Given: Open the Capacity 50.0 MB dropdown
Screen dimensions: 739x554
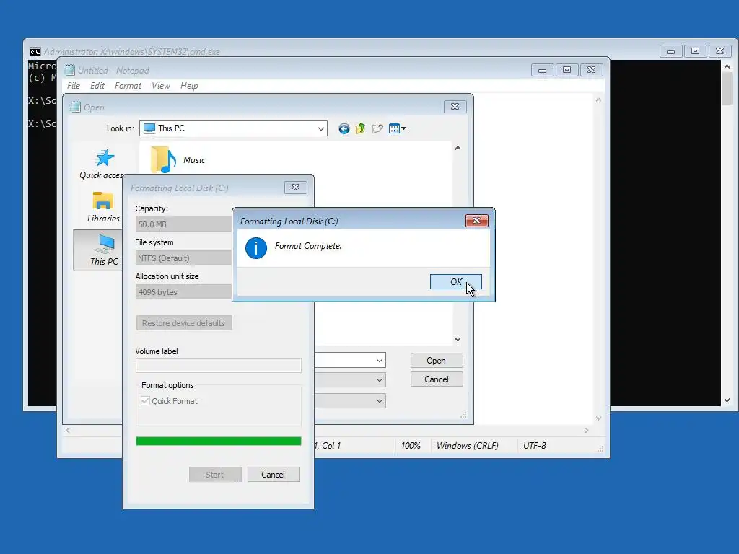Looking at the screenshot, I should [x=184, y=224].
